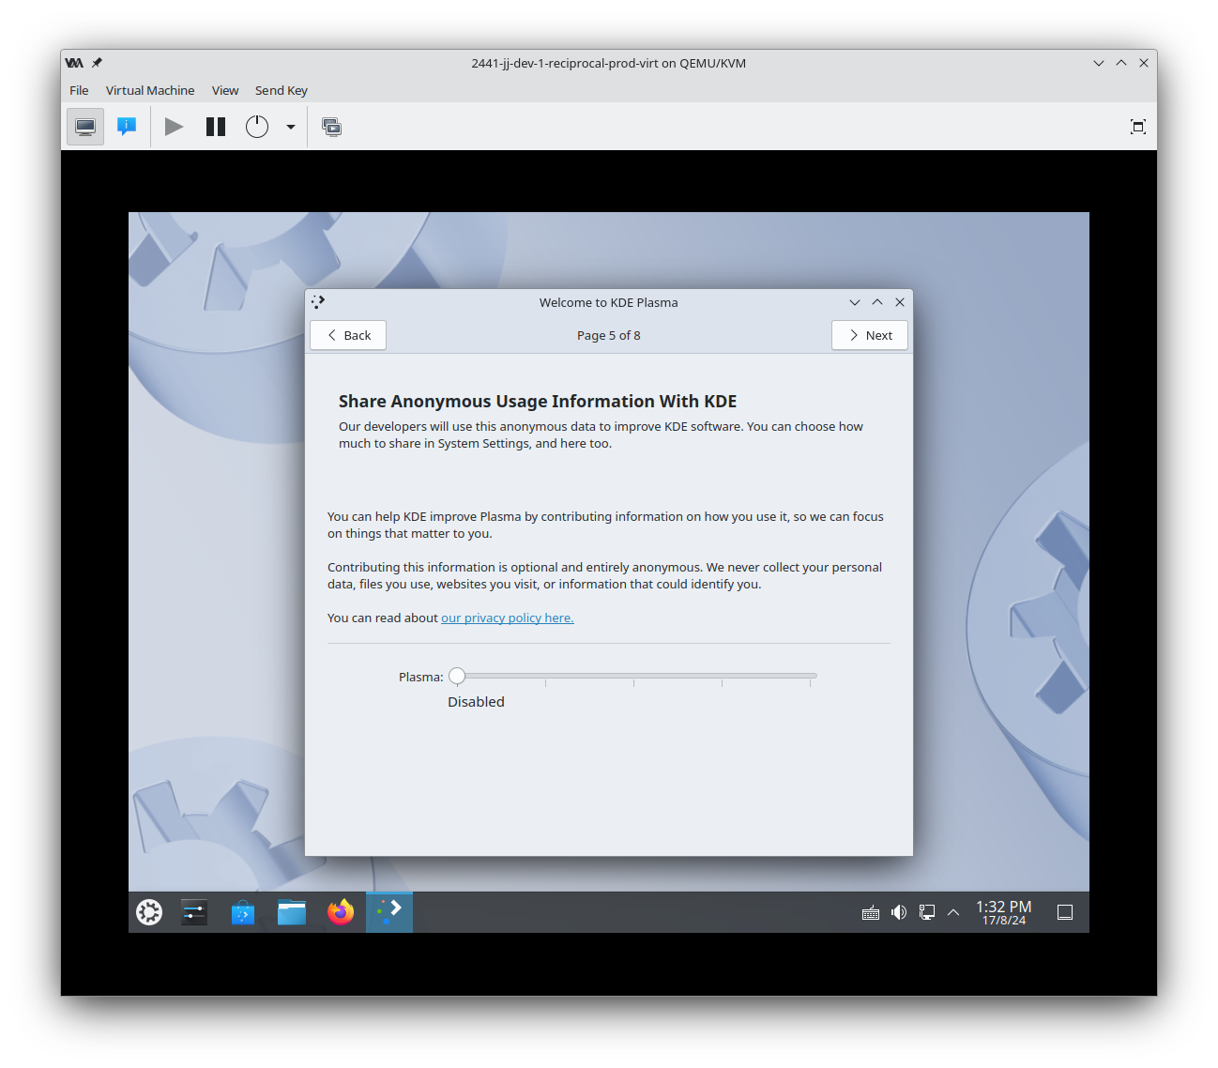Viewport: 1218px width, 1068px height.
Task: Click the pin icon in the title bar
Action: [x=97, y=63]
